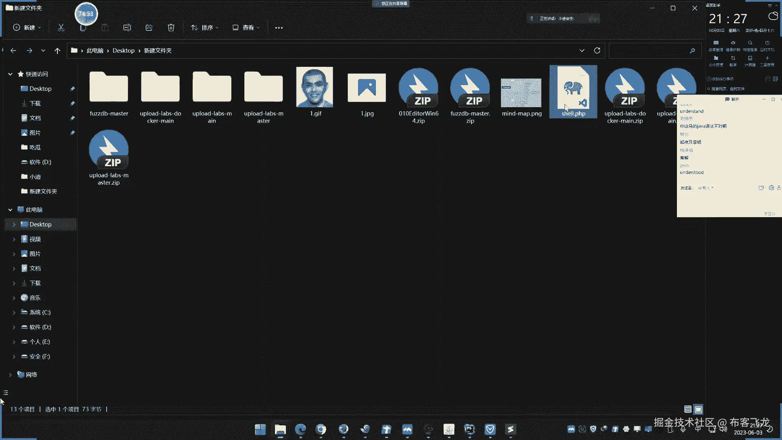Click the Rename icon in toolbar

[127, 28]
